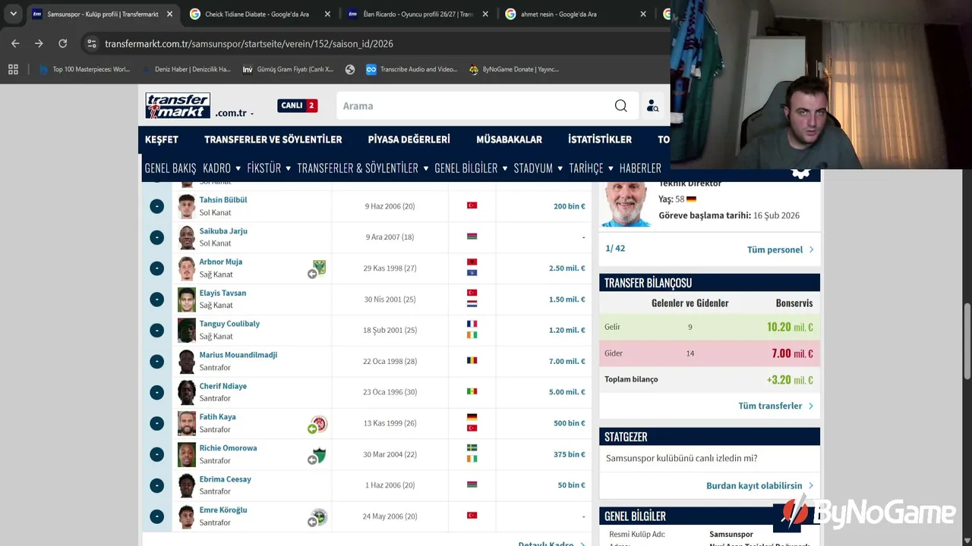Image resolution: width=972 pixels, height=546 pixels.
Task: Click the flag in Saikuba Jarju's row
Action: coord(472,237)
